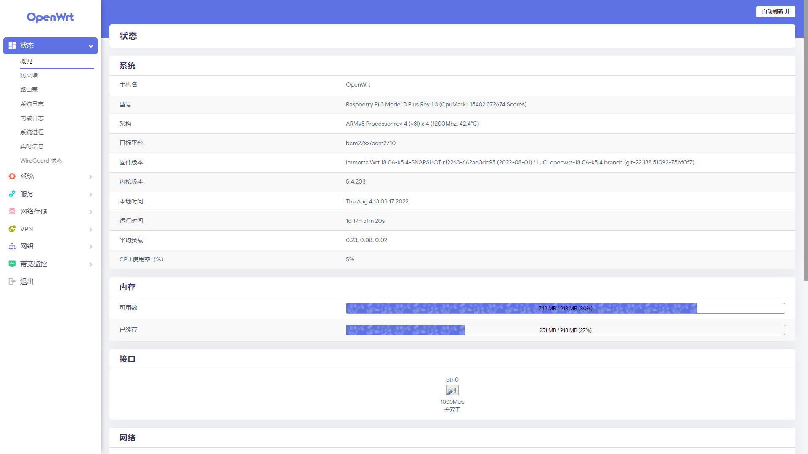The image size is (808, 454).
Task: Select the 网络存储 sidebar menu label
Action: pyautogui.click(x=34, y=211)
